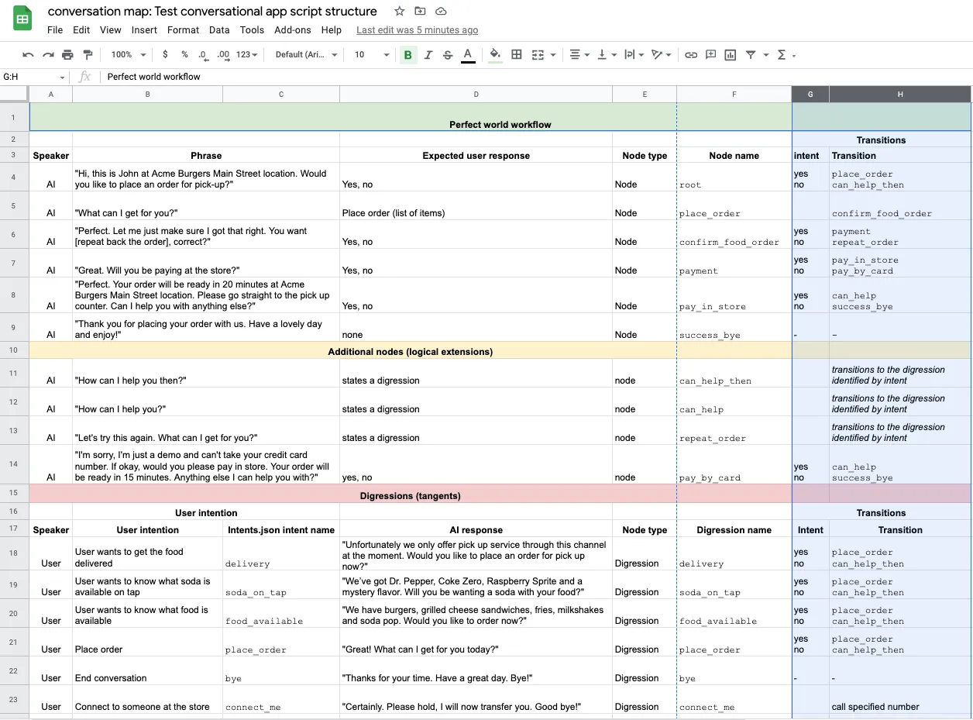
Task: Check the cloud save status icon
Action: click(x=441, y=12)
